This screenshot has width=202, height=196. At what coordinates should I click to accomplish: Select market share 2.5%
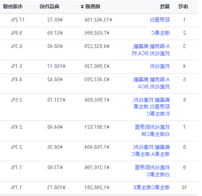(x=17, y=100)
